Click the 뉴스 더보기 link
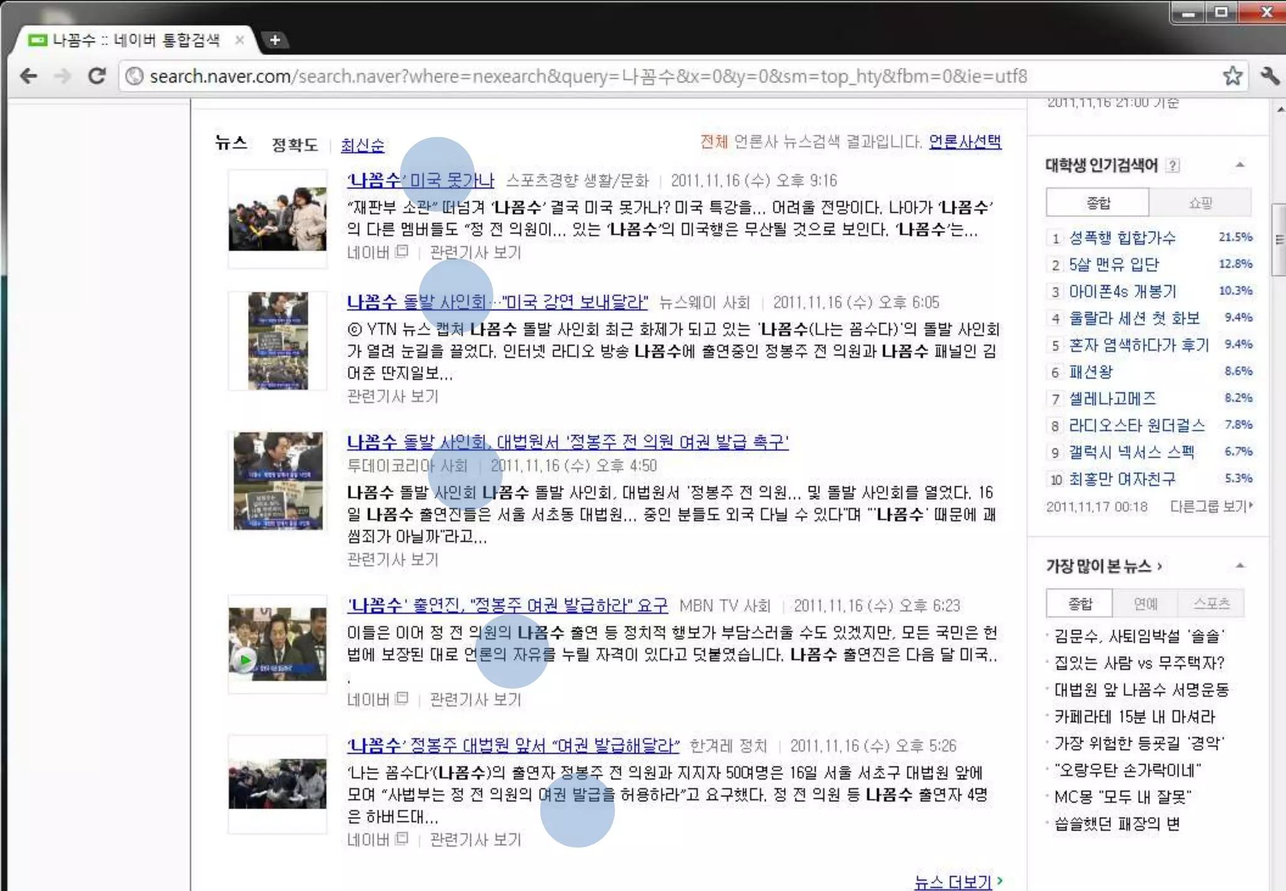 click(x=953, y=882)
